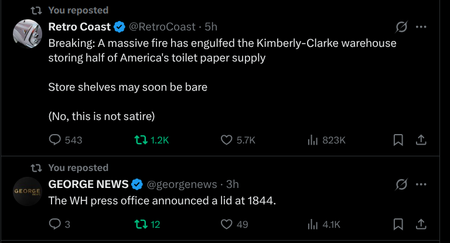Like the Retro Coast warehouse fire post
Screen dimensions: 450x243
pyautogui.click(x=227, y=140)
